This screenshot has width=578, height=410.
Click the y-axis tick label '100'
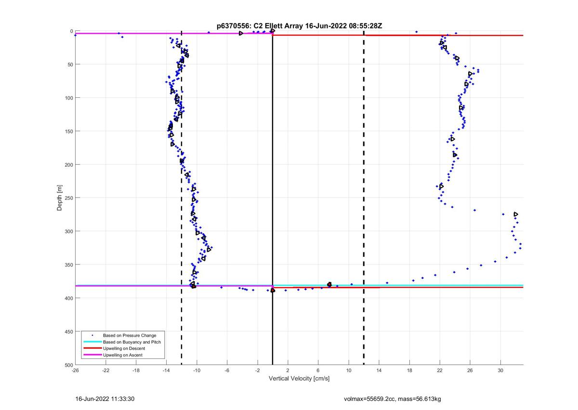click(x=69, y=98)
